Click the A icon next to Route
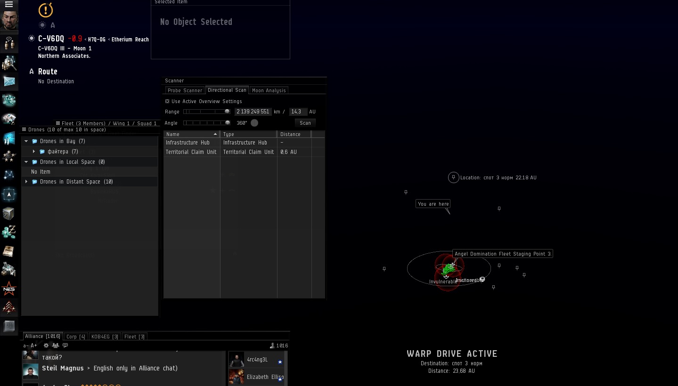The width and height of the screenshot is (678, 386). (32, 72)
